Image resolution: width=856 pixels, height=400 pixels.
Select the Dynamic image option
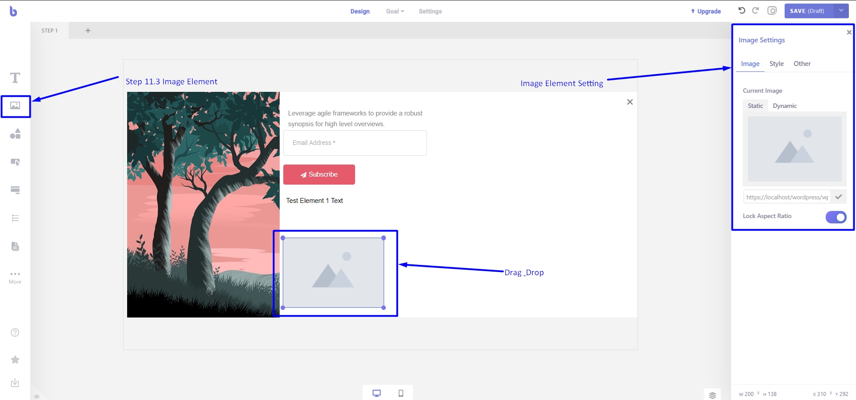(785, 106)
